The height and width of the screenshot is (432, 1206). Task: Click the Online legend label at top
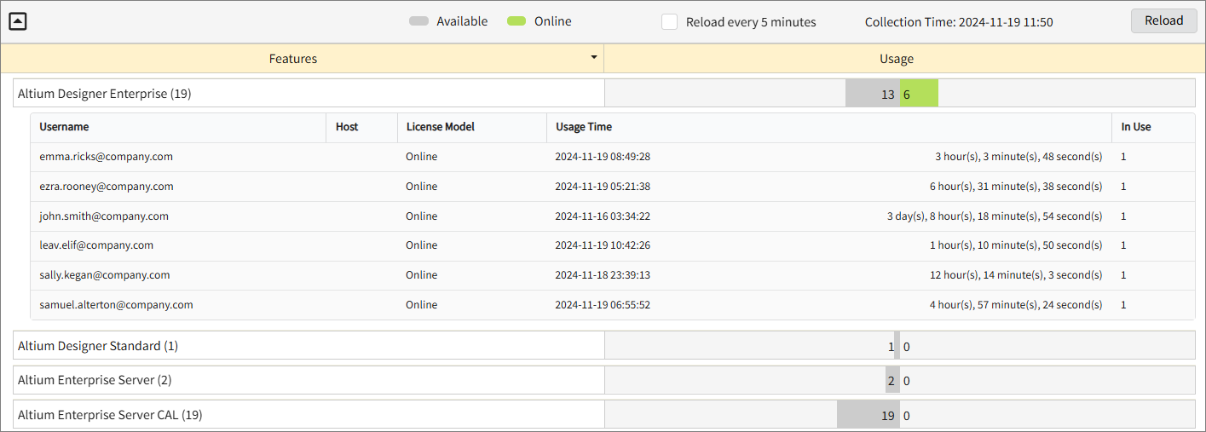pos(552,21)
